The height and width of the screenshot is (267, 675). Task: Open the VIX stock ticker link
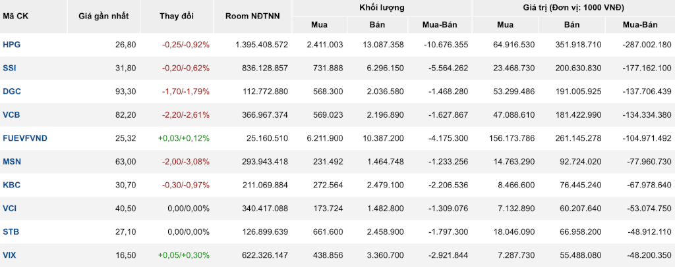[9, 255]
